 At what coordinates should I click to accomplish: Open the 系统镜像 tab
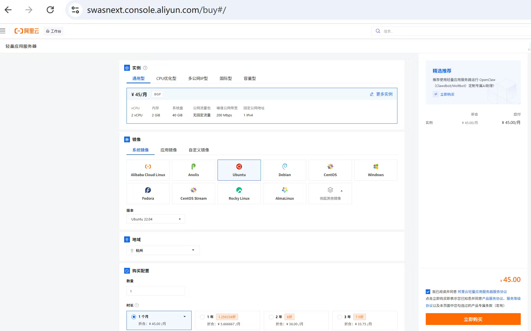140,150
